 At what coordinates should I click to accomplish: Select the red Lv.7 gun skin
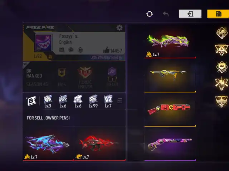pos(100,144)
